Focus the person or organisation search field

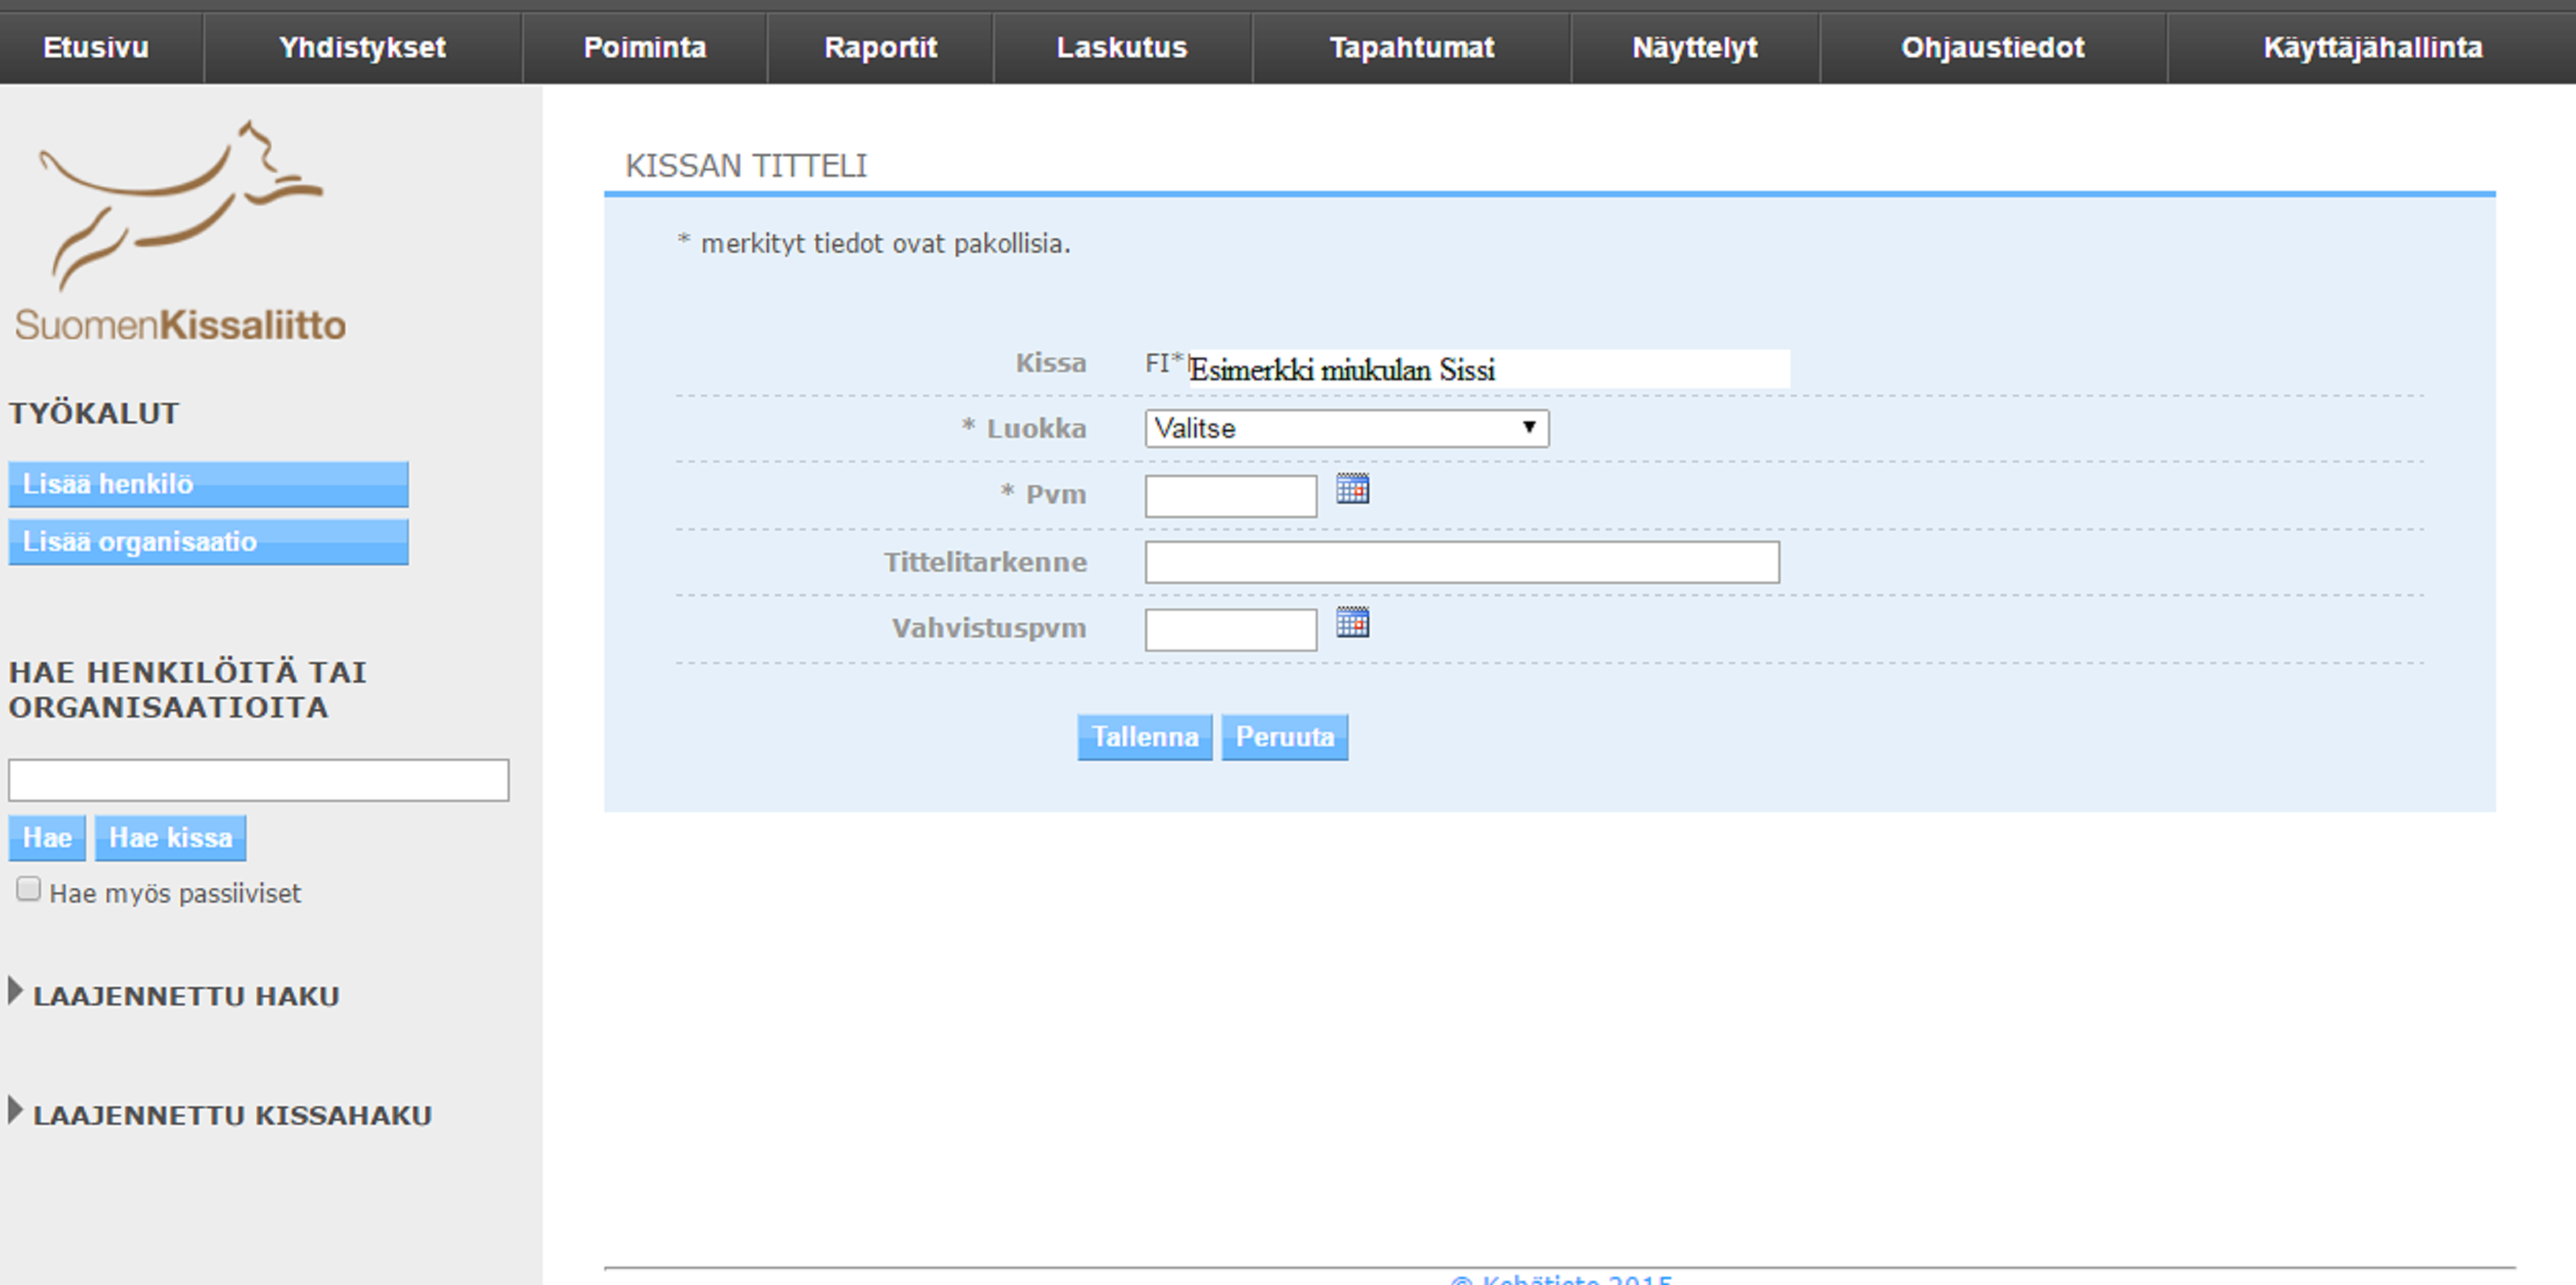click(259, 780)
